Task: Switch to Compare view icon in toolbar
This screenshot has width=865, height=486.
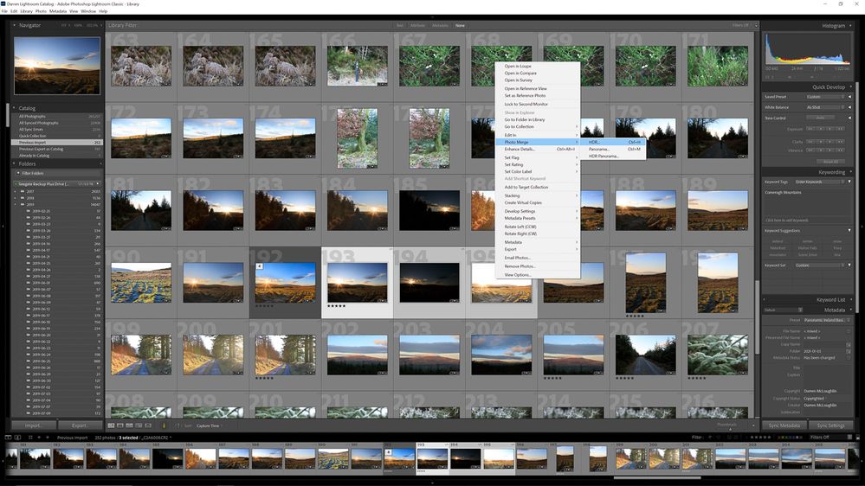Action: tap(130, 425)
